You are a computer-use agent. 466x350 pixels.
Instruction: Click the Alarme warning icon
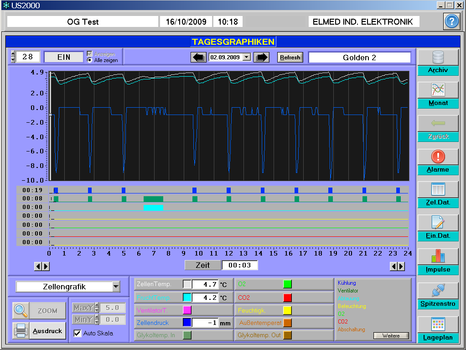(x=438, y=157)
